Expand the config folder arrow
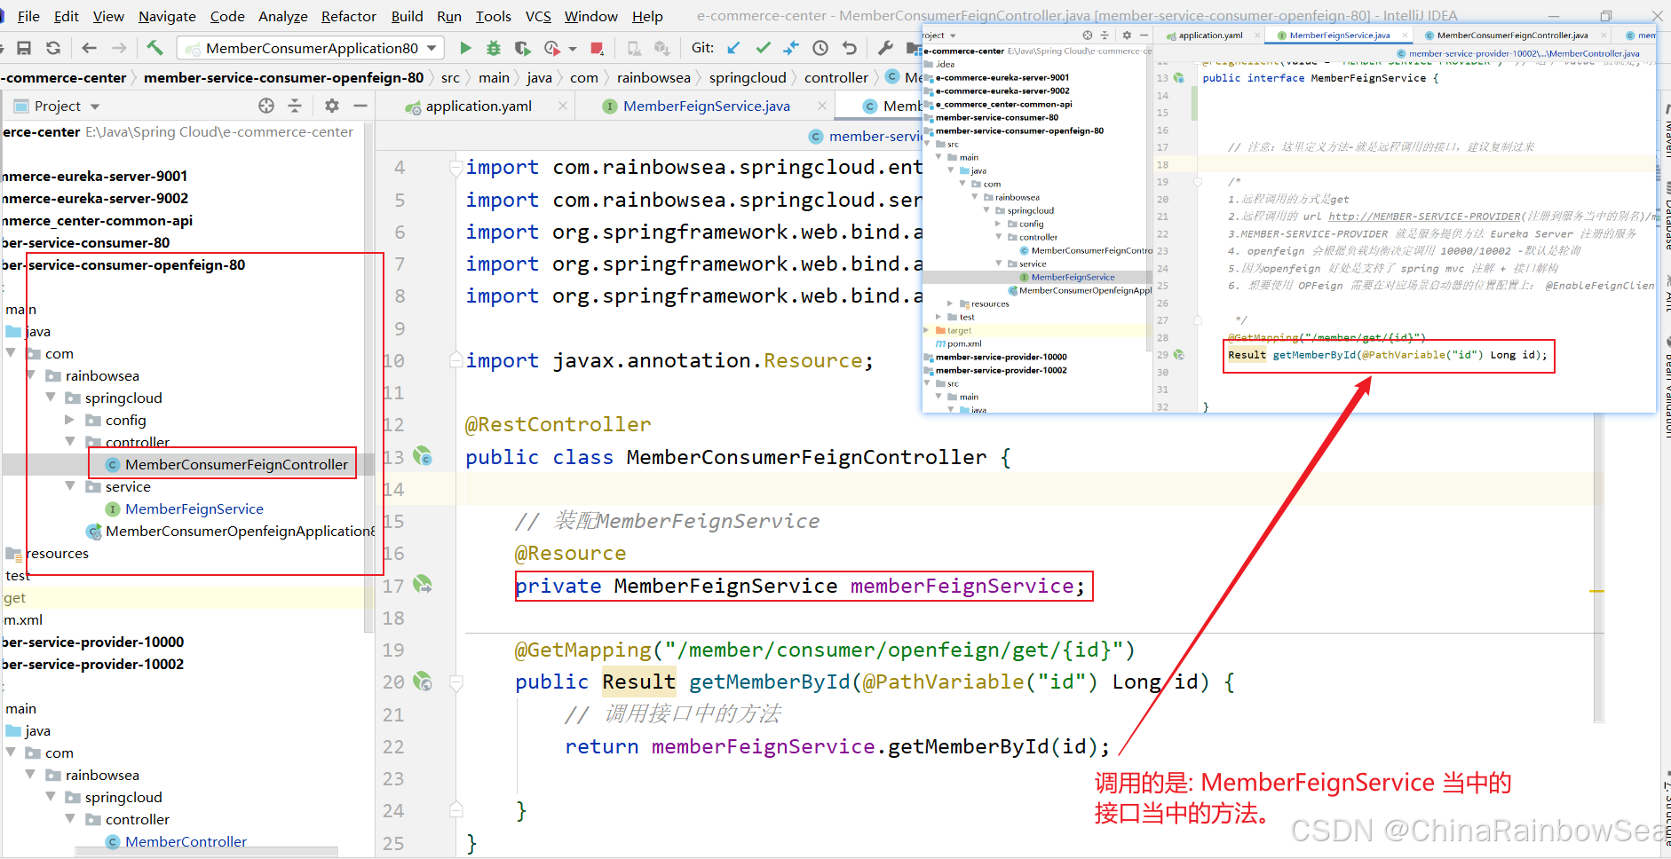 [x=70, y=420]
